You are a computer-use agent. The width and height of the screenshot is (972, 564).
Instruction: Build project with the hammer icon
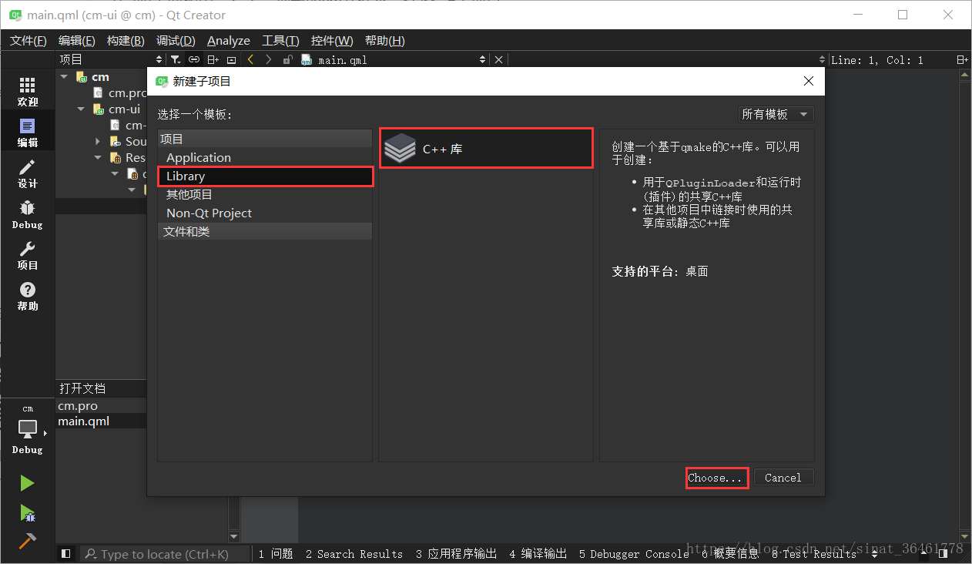27,540
